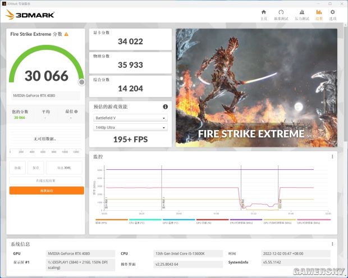Click the 3DMark app icon in the title bar
This screenshot has height=278, width=348.
(x=4, y=3)
